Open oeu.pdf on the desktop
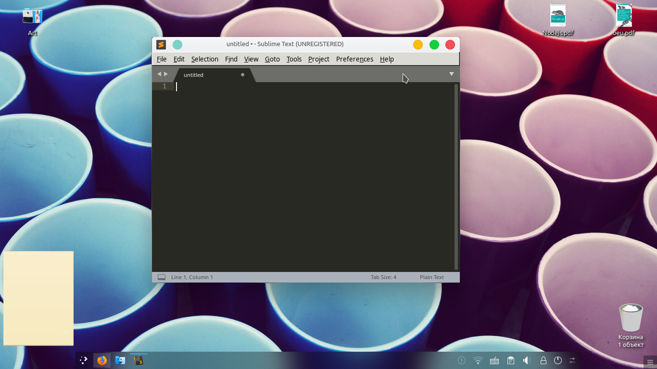 click(624, 20)
